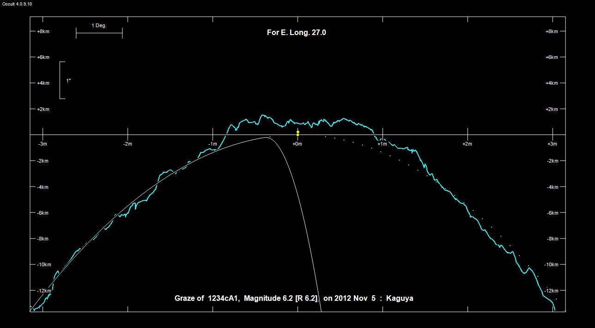Click the left-side -10km axis label
This screenshot has width=595, height=328.
(x=44, y=264)
